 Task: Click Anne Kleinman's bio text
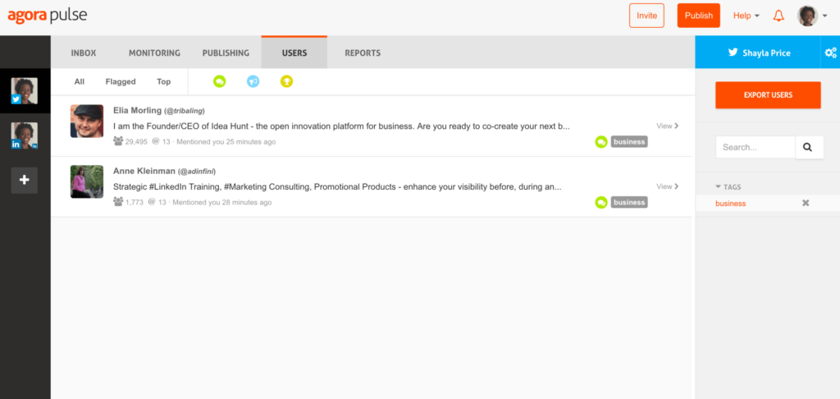point(337,187)
